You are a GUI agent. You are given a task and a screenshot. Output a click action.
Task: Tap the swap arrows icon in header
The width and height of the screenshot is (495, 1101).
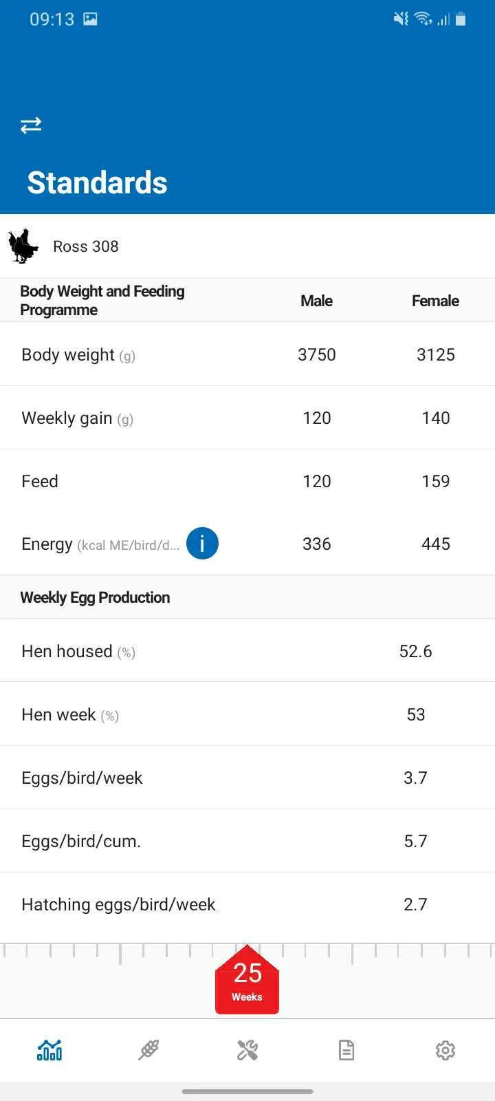coord(31,125)
